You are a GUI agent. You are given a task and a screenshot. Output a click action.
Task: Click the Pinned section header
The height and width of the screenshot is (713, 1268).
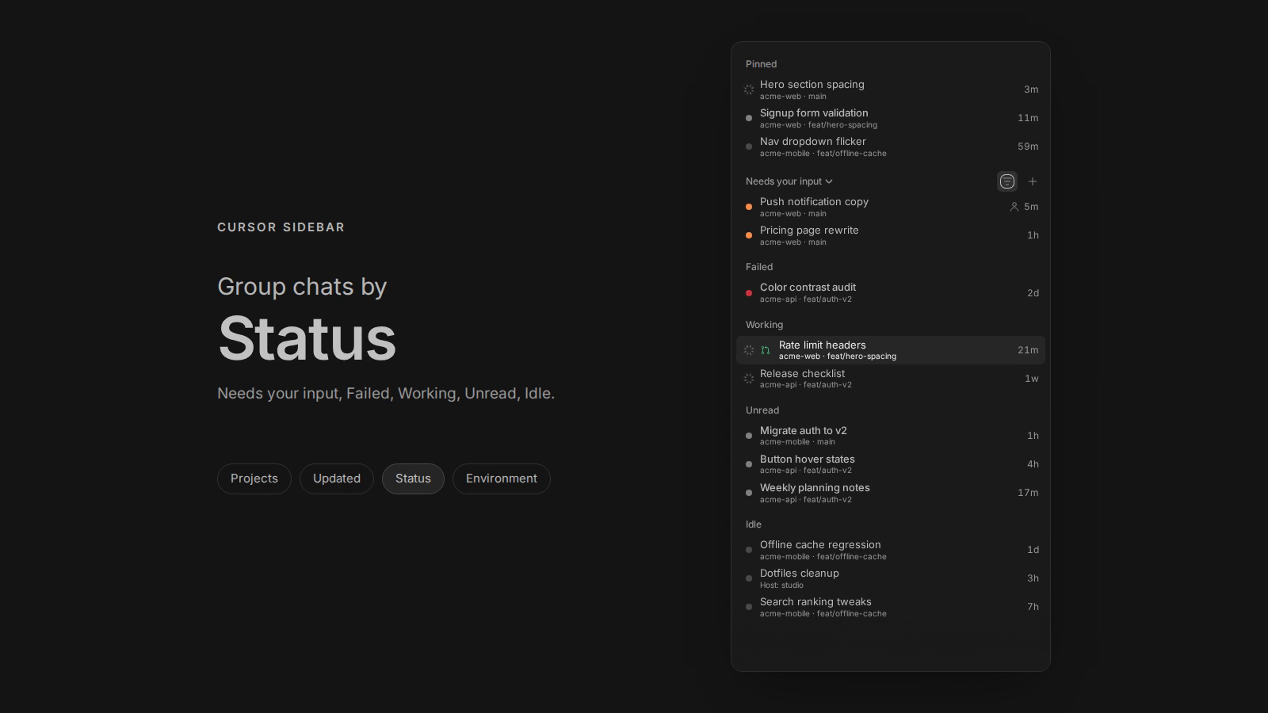point(761,64)
